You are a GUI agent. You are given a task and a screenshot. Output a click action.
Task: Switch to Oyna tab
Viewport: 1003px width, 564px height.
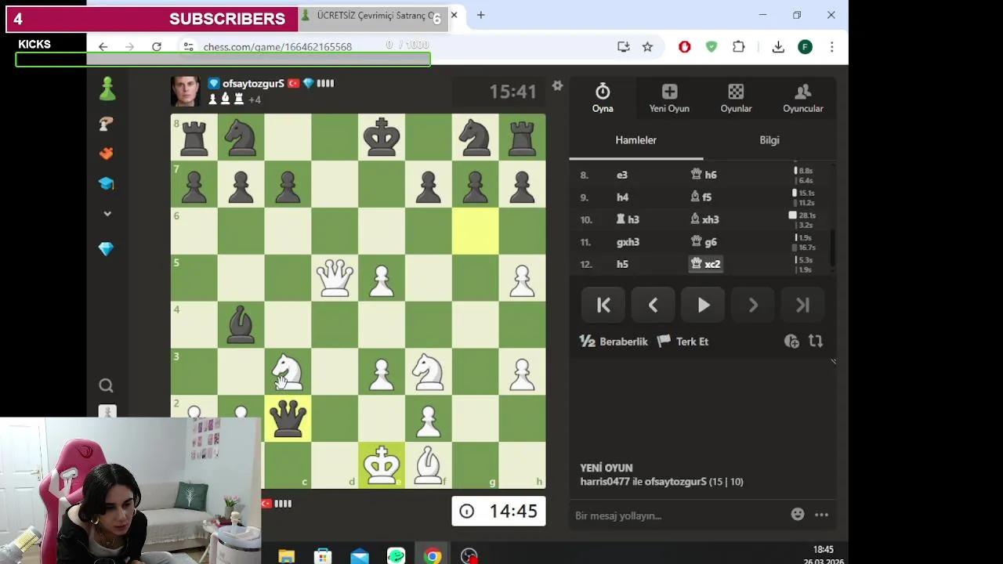click(x=603, y=99)
